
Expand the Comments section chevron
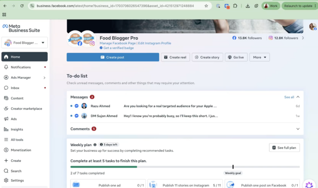298,129
